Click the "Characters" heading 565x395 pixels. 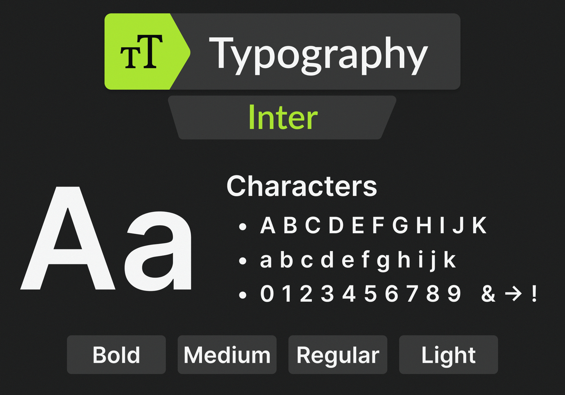302,186
